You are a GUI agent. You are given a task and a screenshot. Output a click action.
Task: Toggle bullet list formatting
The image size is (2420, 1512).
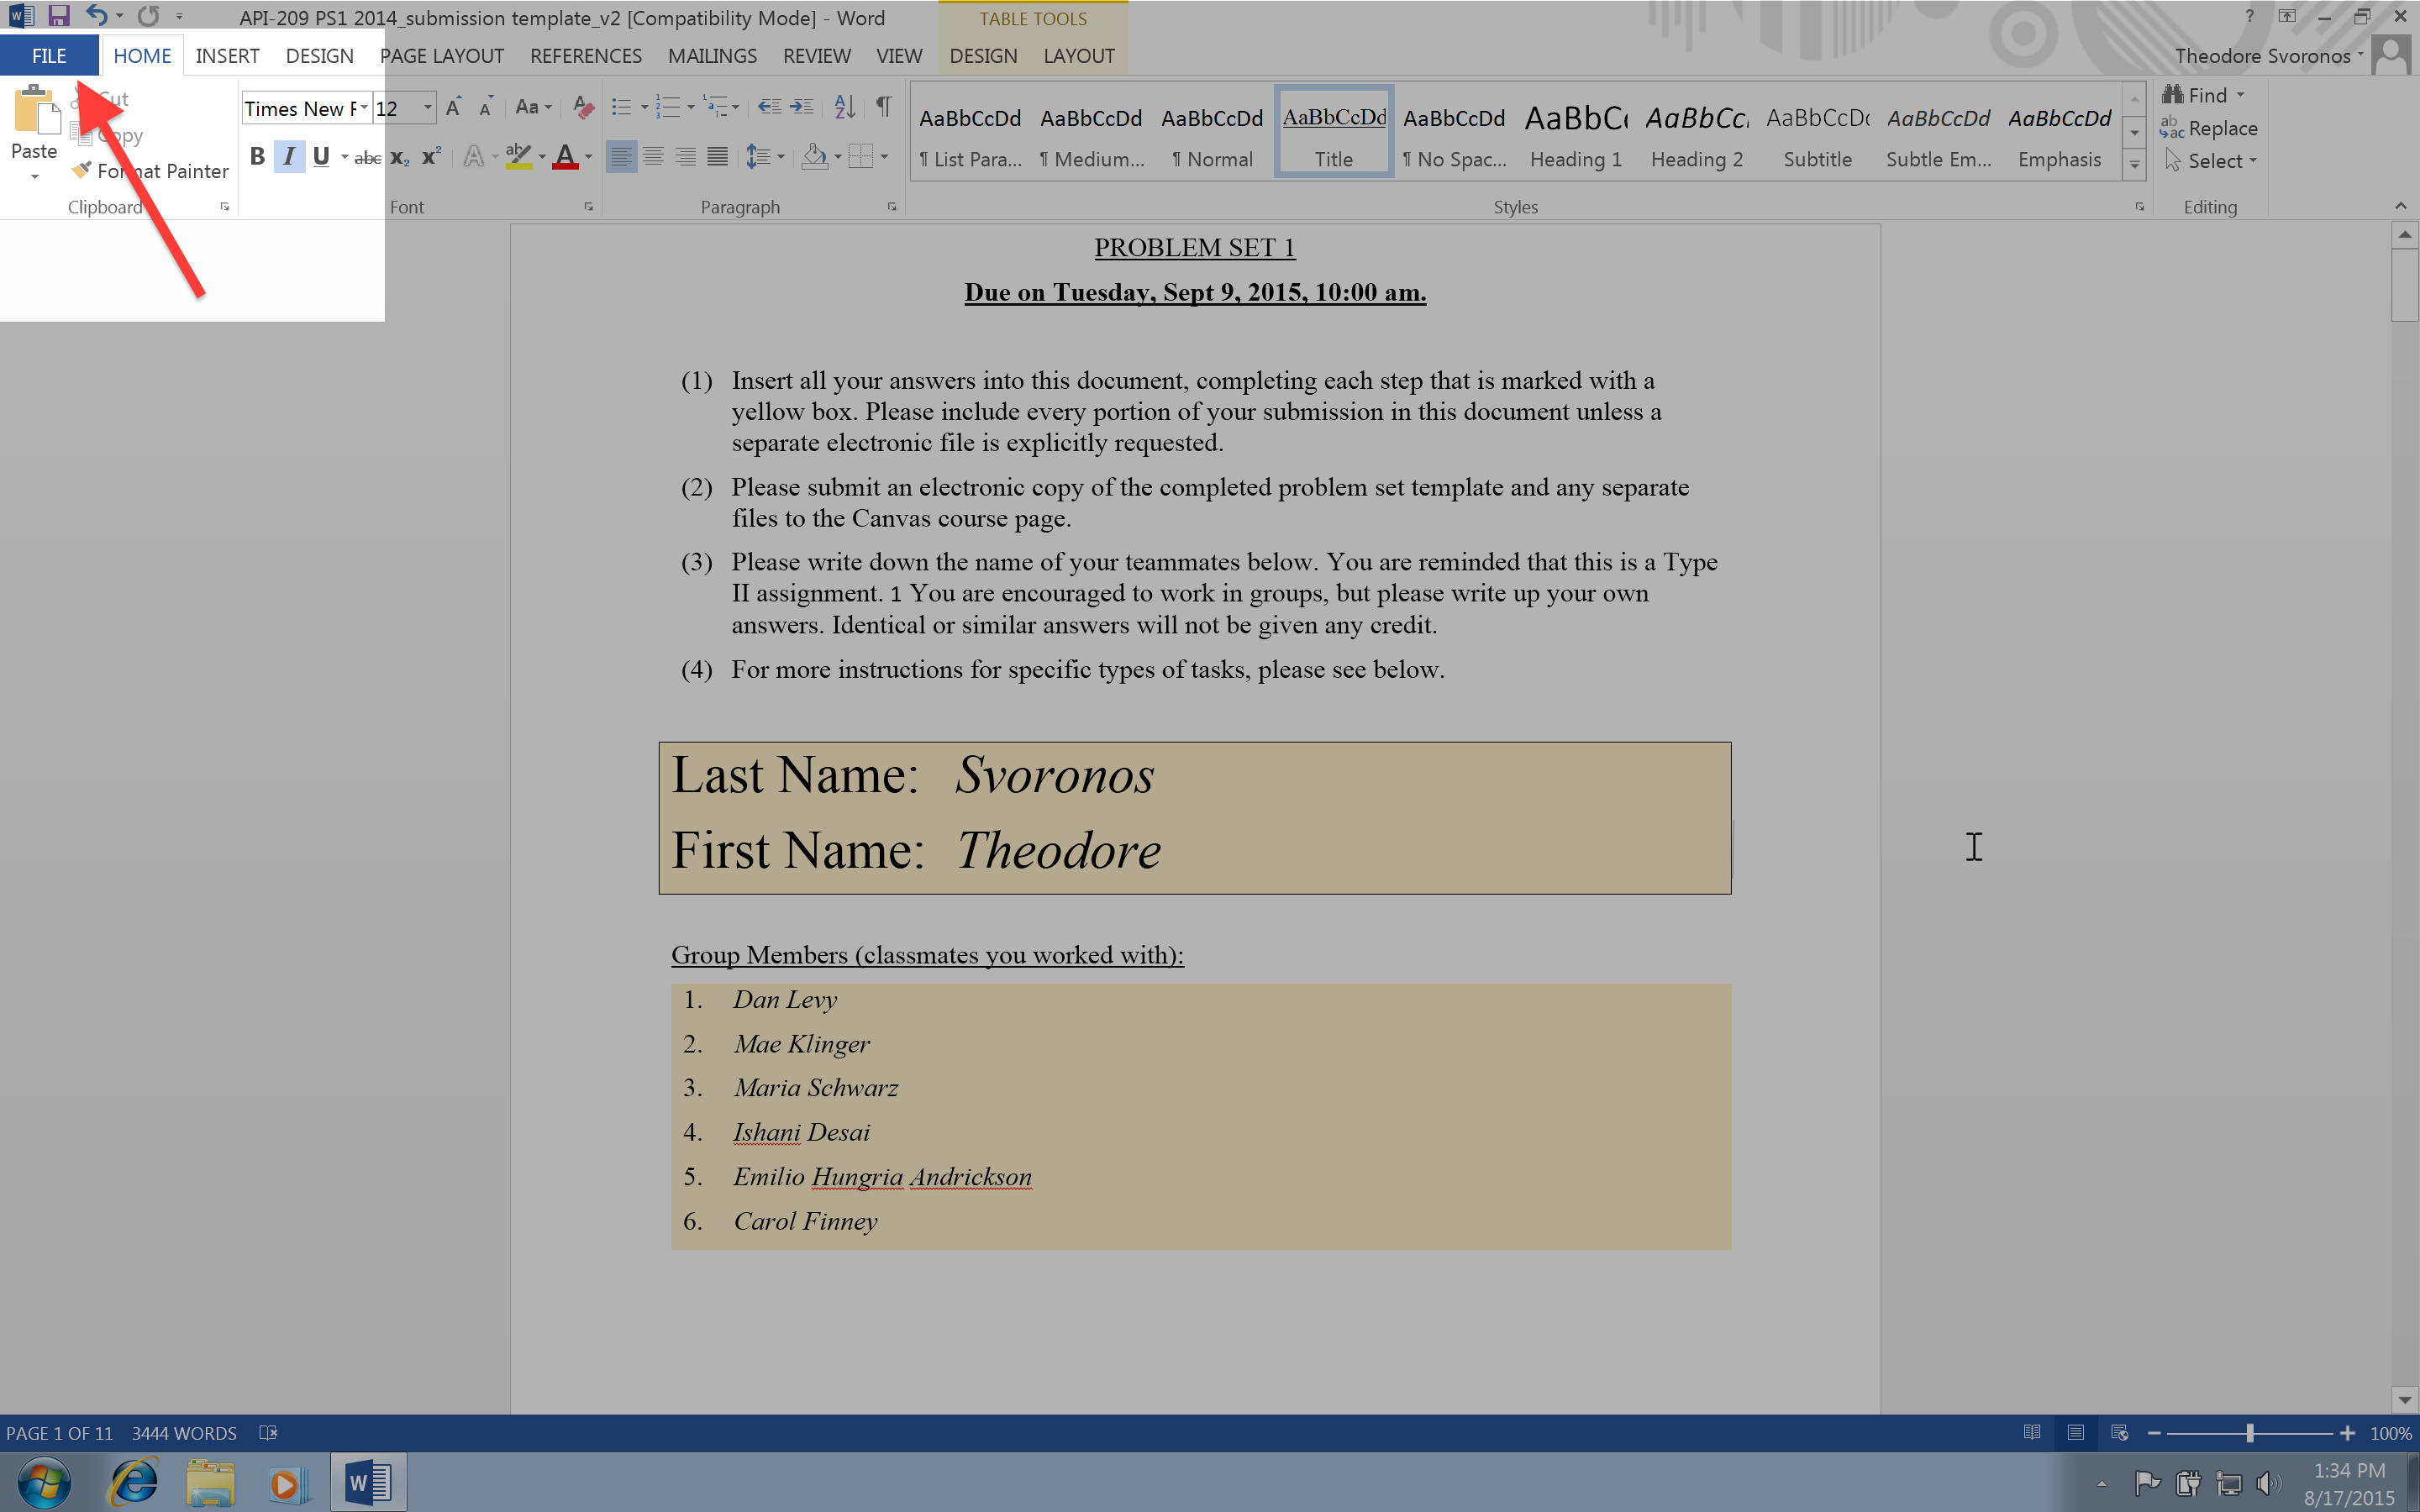(x=622, y=107)
